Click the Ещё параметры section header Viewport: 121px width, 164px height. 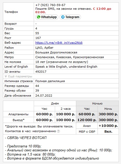[x=18, y=76]
